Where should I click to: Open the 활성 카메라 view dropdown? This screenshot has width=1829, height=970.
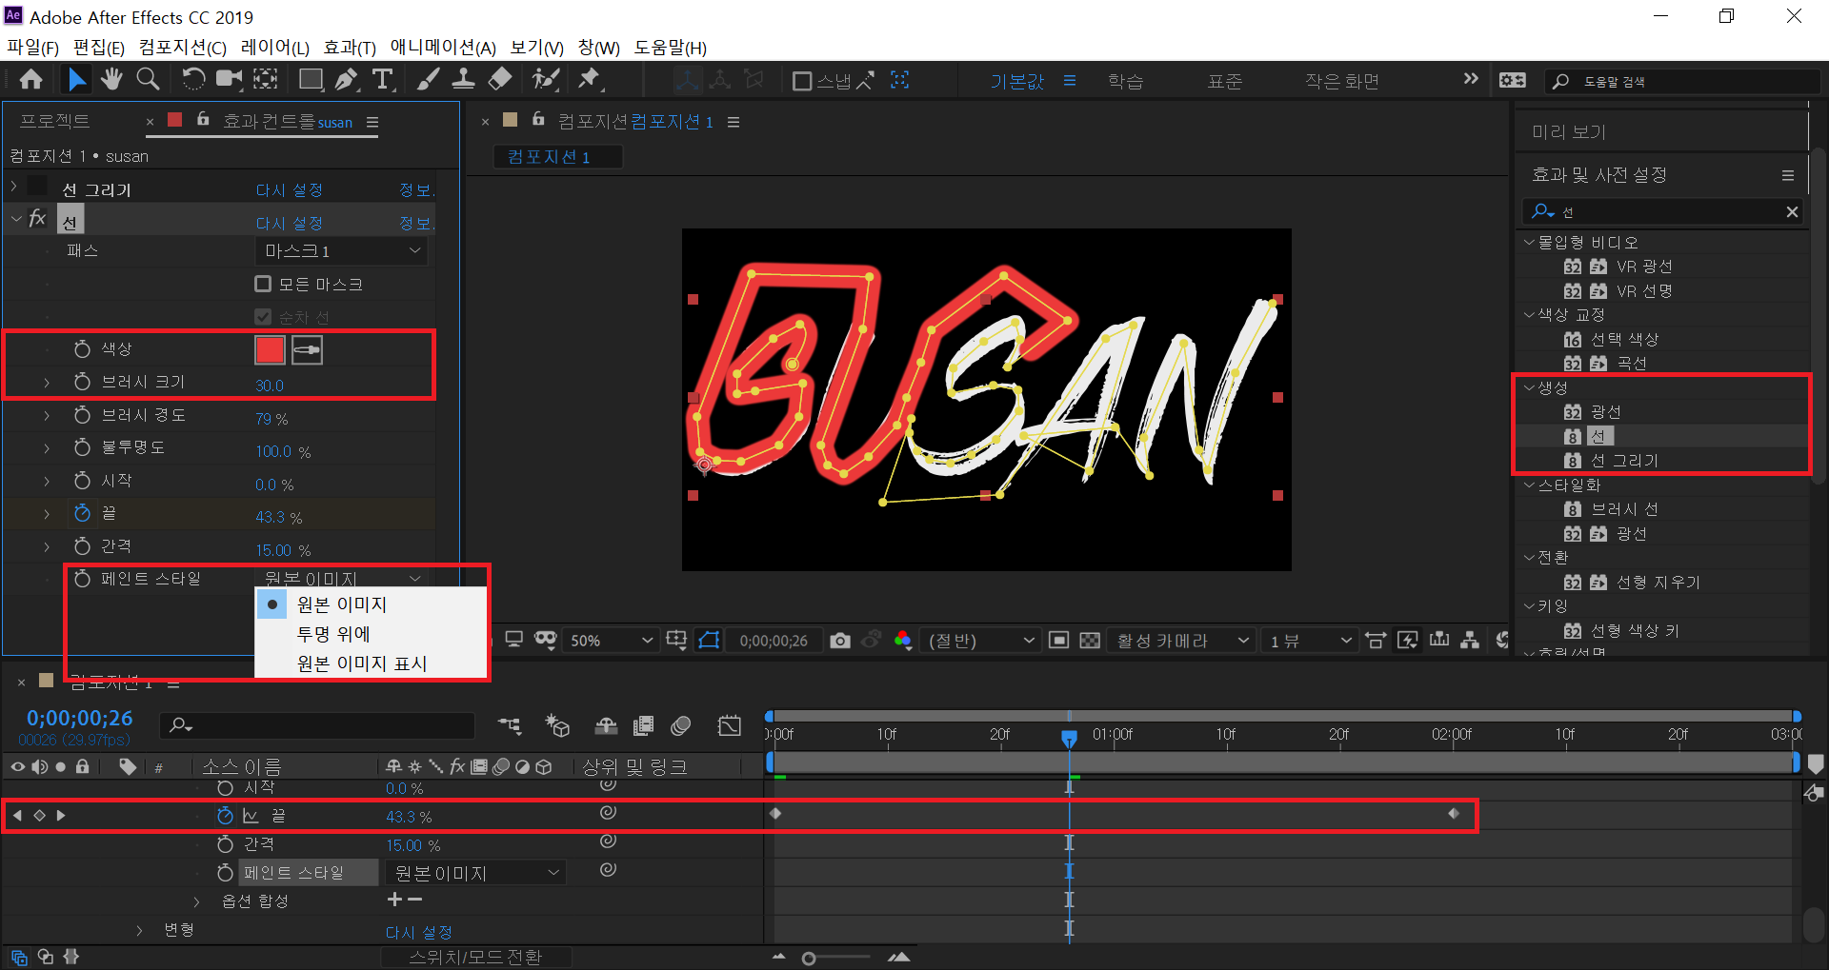pyautogui.click(x=1180, y=641)
